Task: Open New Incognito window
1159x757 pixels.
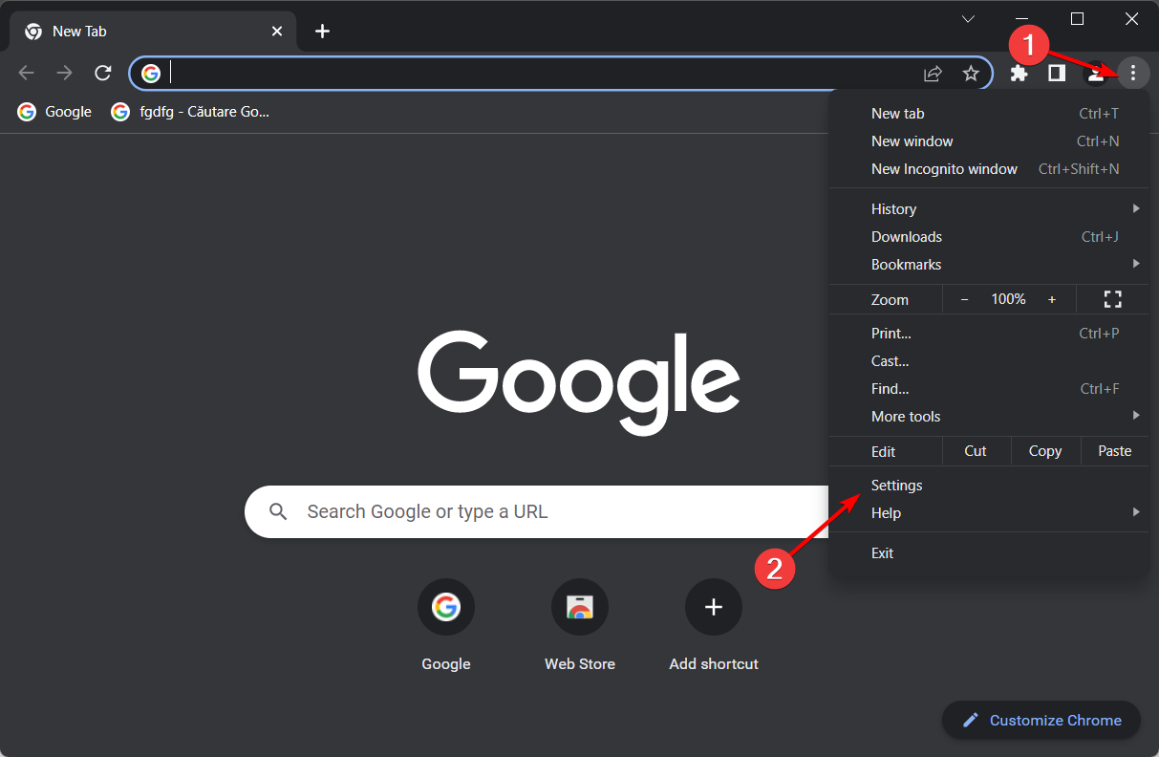Action: (x=989, y=168)
